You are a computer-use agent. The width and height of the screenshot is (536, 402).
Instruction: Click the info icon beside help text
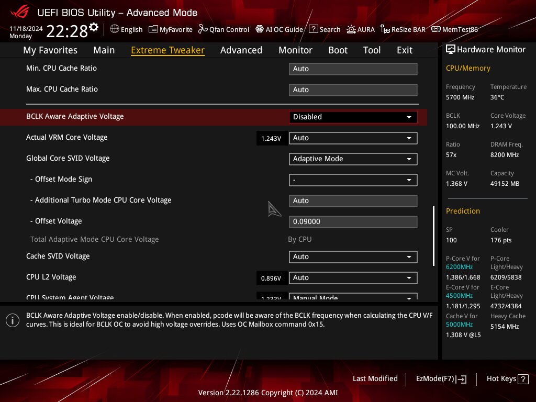(x=13, y=320)
